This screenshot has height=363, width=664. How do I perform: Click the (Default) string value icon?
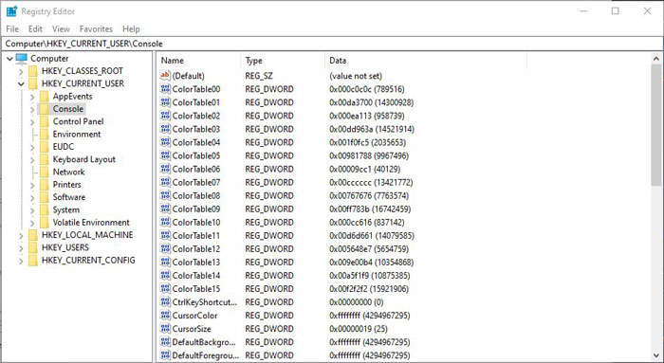click(x=165, y=75)
